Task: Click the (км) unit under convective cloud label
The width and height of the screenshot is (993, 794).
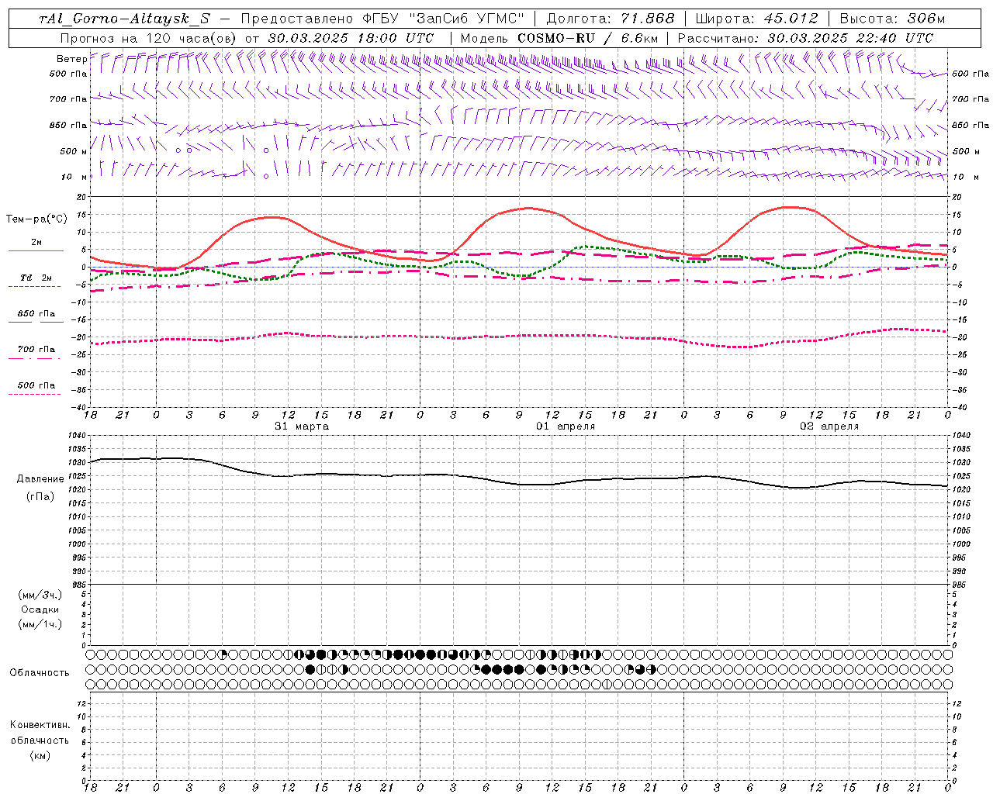Action: point(40,755)
